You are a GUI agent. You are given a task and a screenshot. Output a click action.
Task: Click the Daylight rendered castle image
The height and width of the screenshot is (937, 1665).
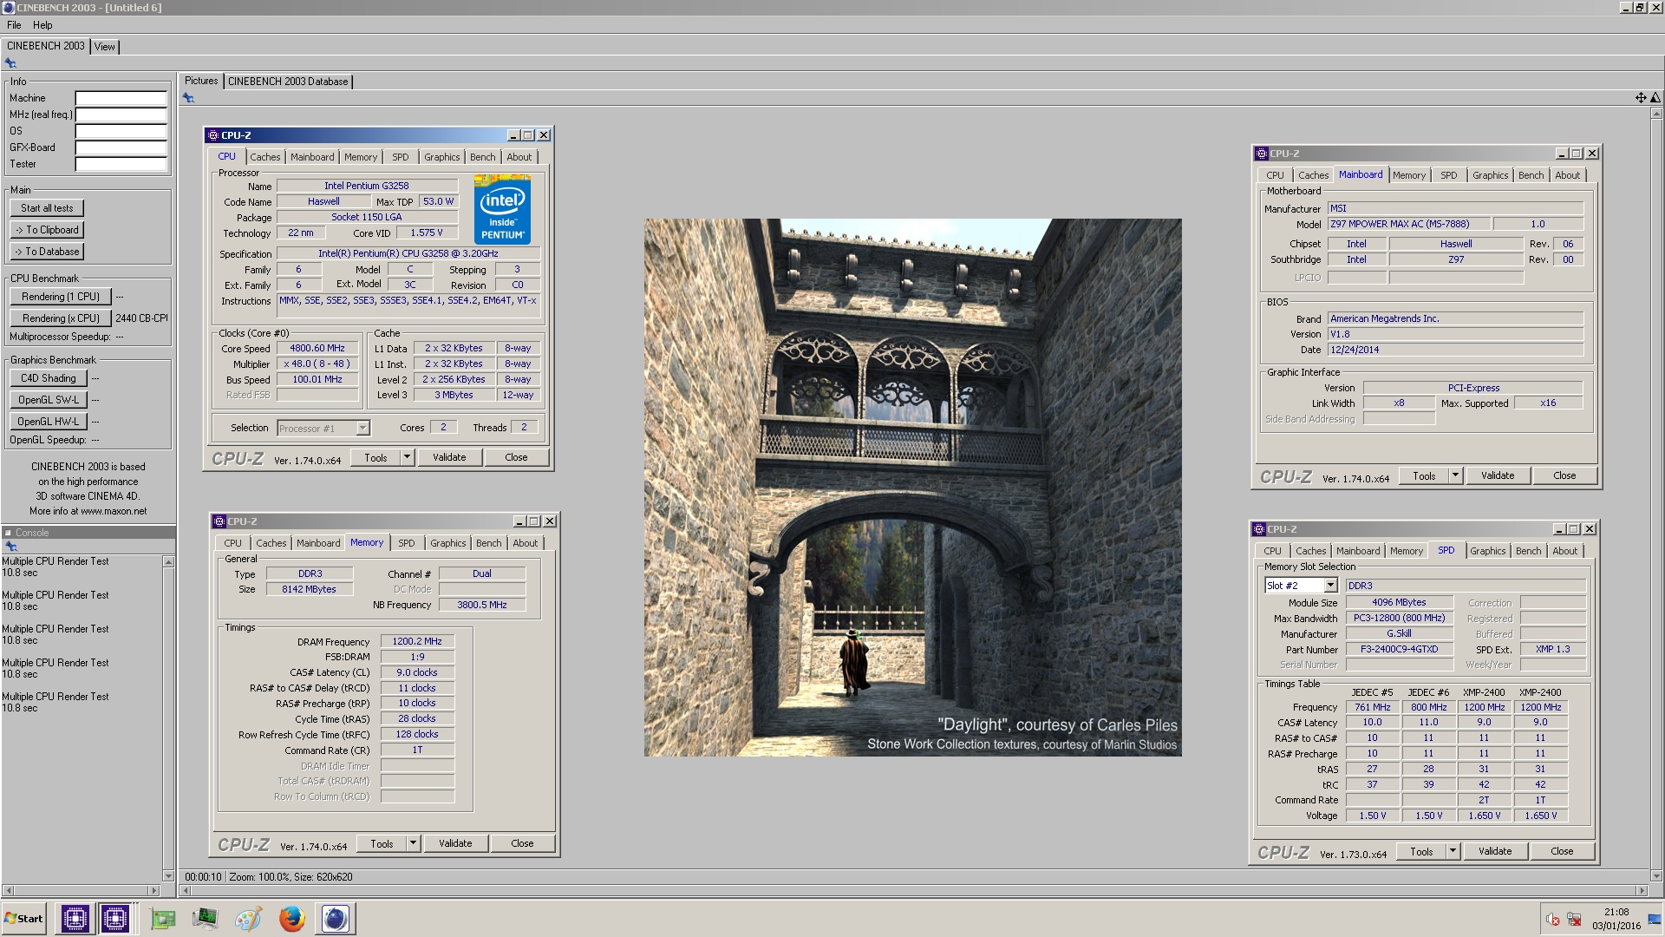[912, 488]
